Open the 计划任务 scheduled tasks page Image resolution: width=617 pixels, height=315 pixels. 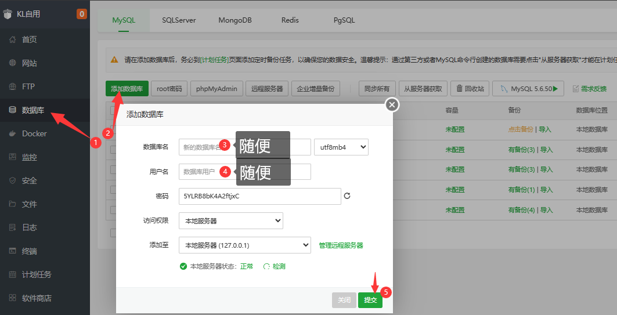tap(37, 274)
